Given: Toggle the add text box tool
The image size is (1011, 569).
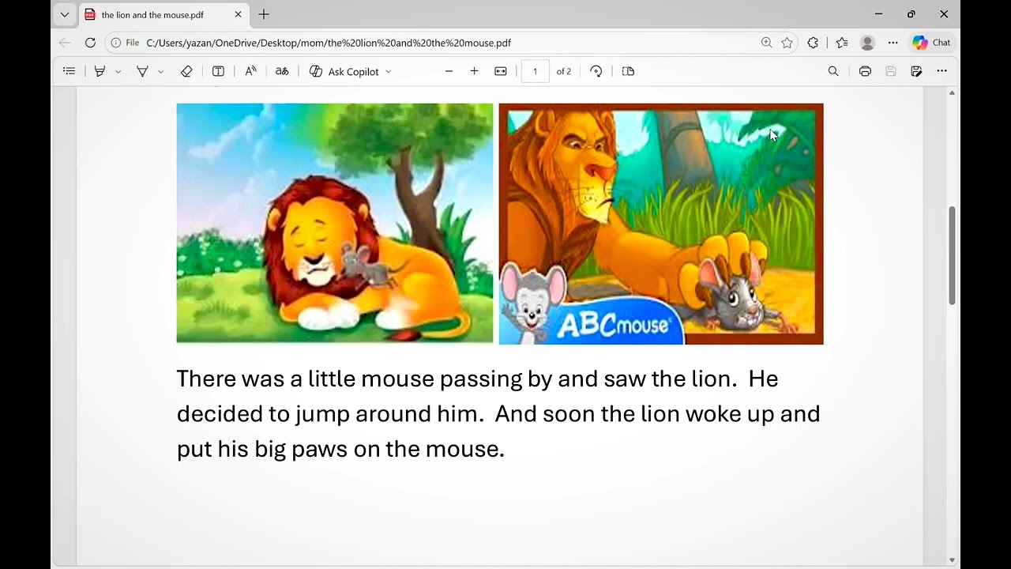Looking at the screenshot, I should pos(218,71).
